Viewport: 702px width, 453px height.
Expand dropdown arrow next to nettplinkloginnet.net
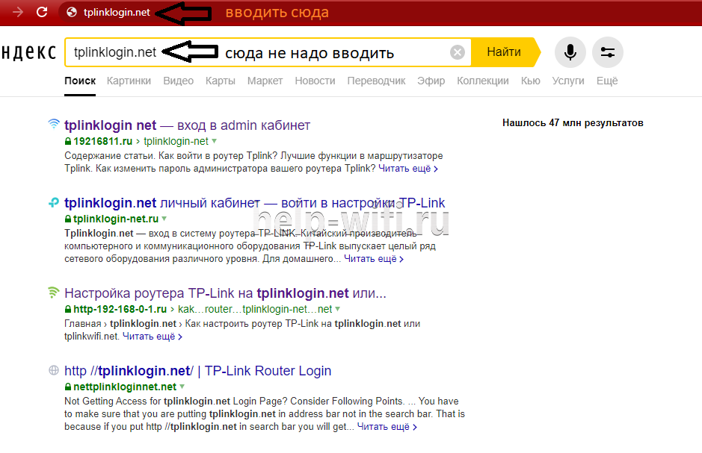182,387
